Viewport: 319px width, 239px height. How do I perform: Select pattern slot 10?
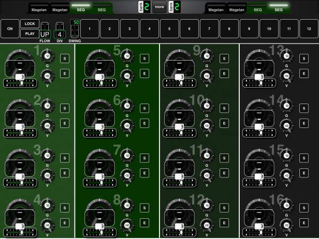(x=269, y=29)
